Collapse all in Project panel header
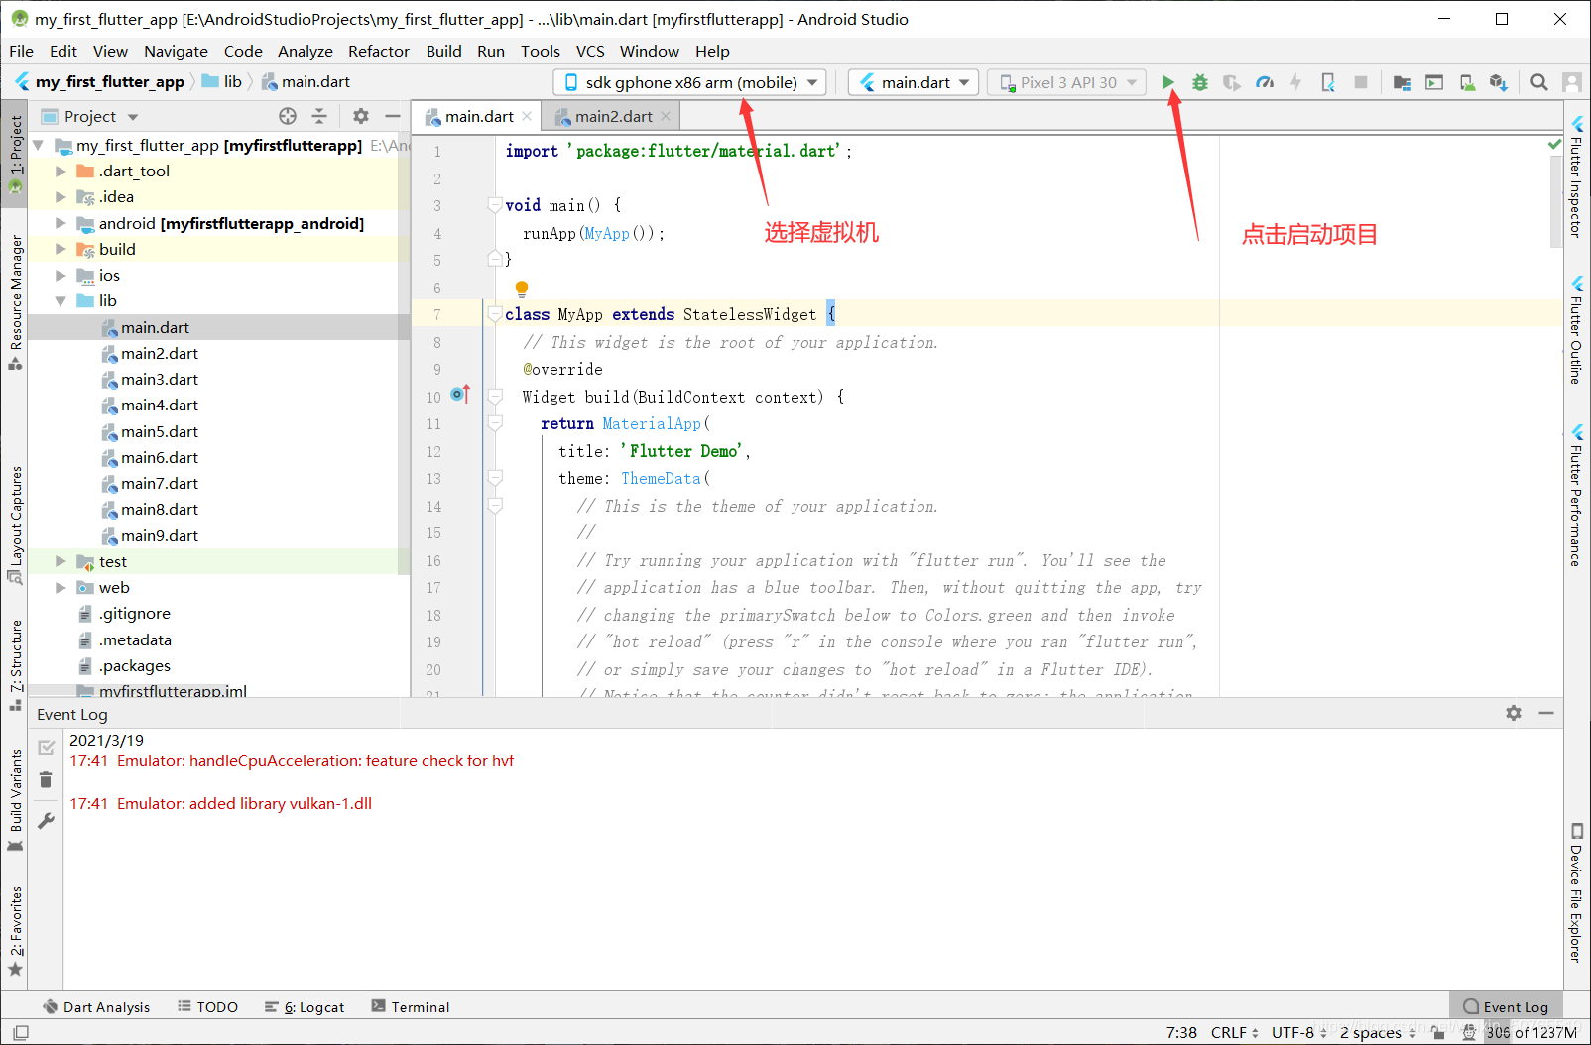The image size is (1591, 1045). click(319, 116)
